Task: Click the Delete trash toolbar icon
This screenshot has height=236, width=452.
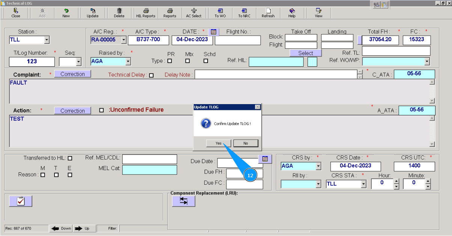Action: (x=119, y=13)
